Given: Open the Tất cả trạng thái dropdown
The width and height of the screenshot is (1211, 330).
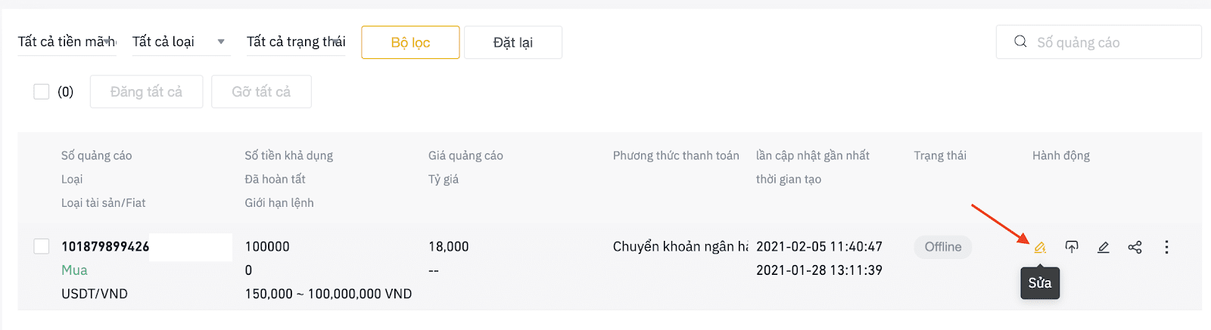Looking at the screenshot, I should pos(296,42).
